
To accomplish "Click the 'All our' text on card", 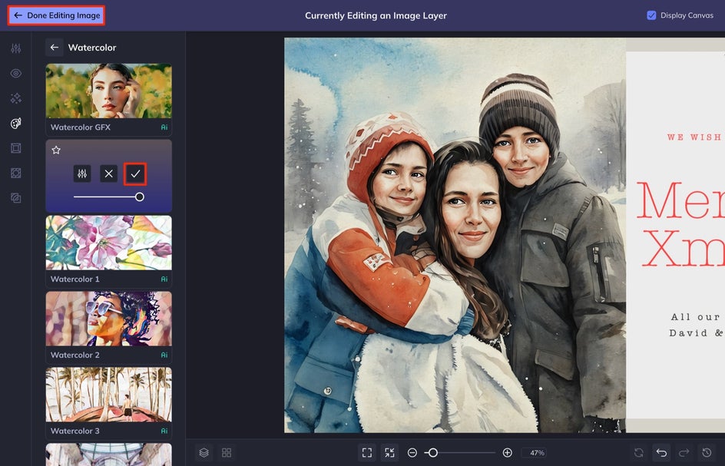I will (x=695, y=316).
